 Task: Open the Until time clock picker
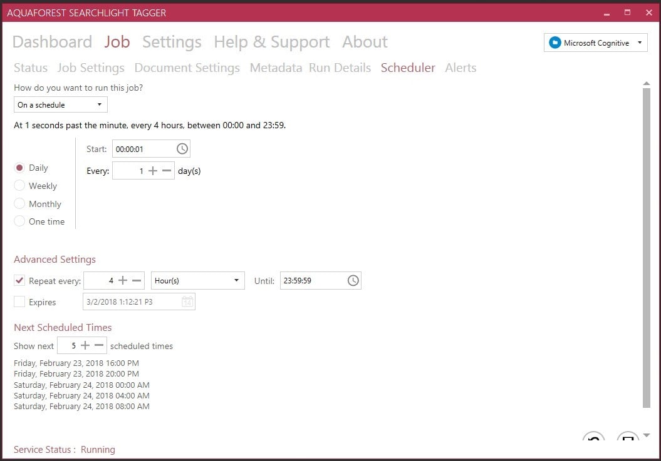click(353, 281)
